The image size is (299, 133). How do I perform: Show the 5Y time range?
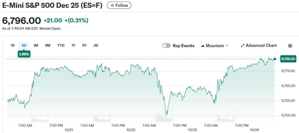click(x=84, y=45)
